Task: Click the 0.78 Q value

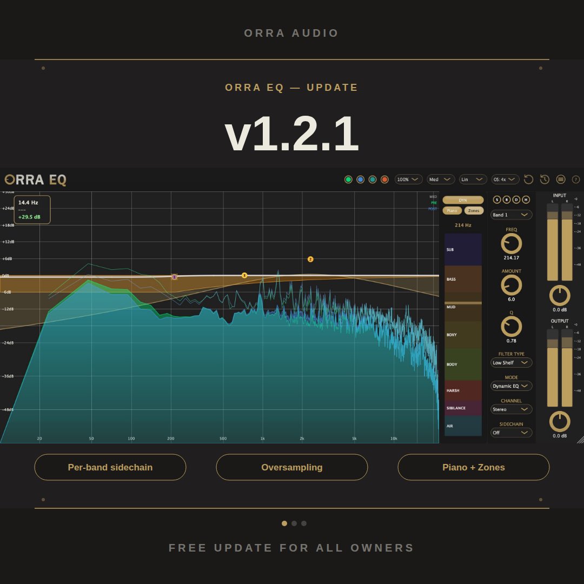Action: click(512, 341)
